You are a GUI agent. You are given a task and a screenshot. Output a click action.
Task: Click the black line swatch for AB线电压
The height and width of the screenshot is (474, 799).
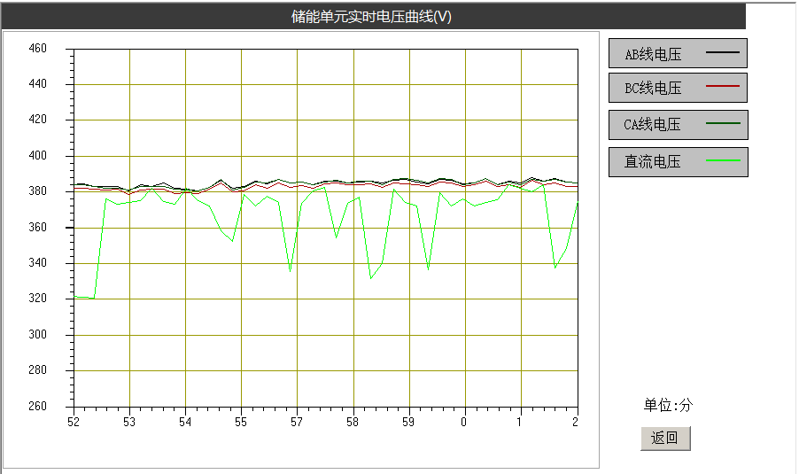(x=722, y=53)
